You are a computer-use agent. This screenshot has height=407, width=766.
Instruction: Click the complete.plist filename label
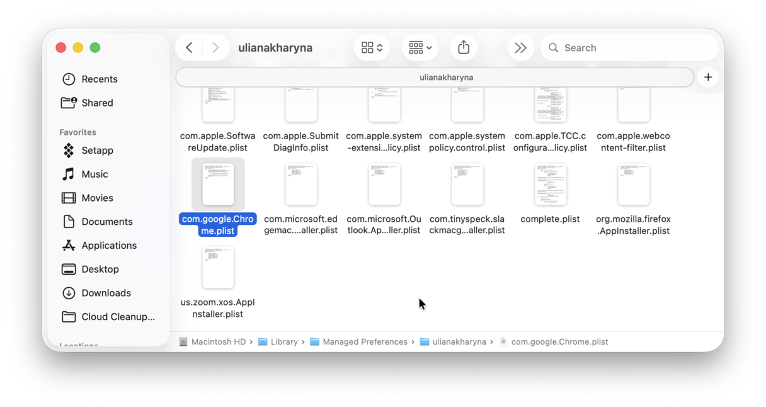[550, 219]
